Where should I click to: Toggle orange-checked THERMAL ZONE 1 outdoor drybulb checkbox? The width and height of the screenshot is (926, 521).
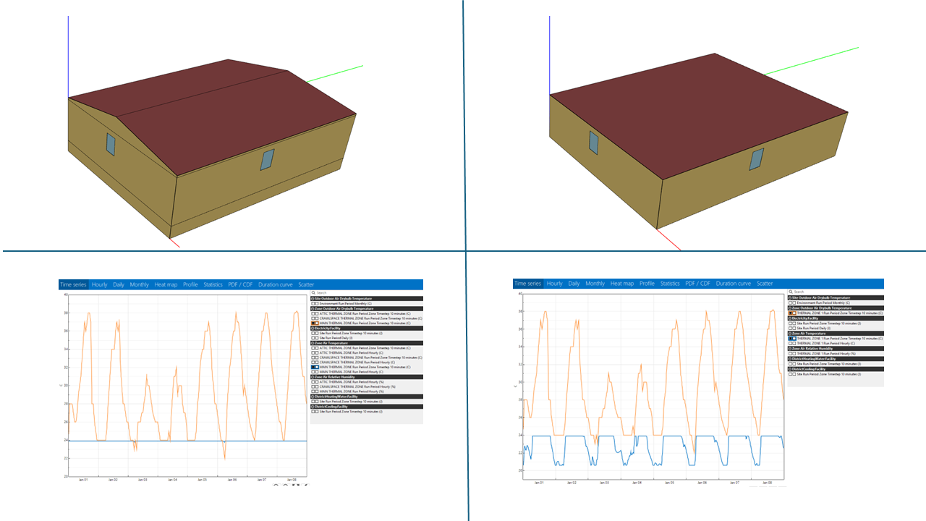[791, 313]
